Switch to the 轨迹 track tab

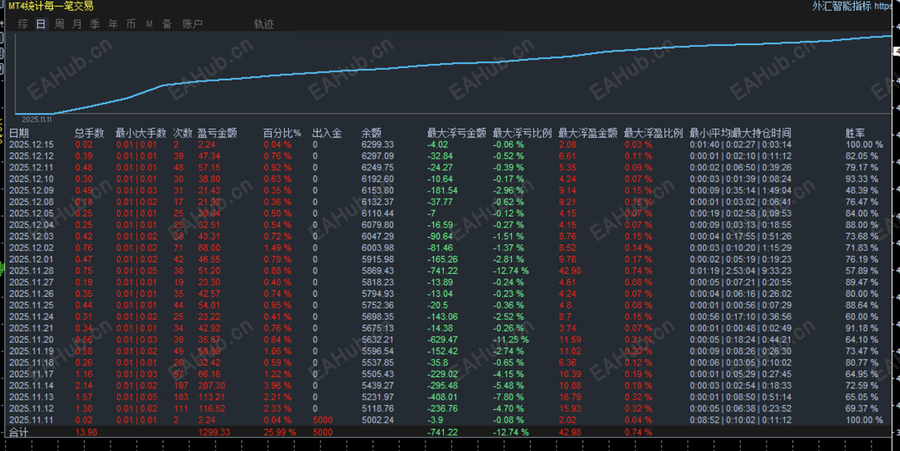tap(264, 24)
